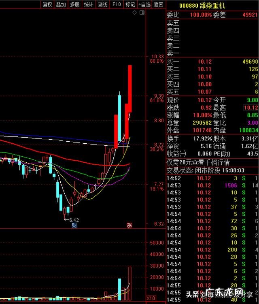This screenshot has width=259, height=304.
Task: Select the 6.42 low price marker
Action: click(x=72, y=220)
